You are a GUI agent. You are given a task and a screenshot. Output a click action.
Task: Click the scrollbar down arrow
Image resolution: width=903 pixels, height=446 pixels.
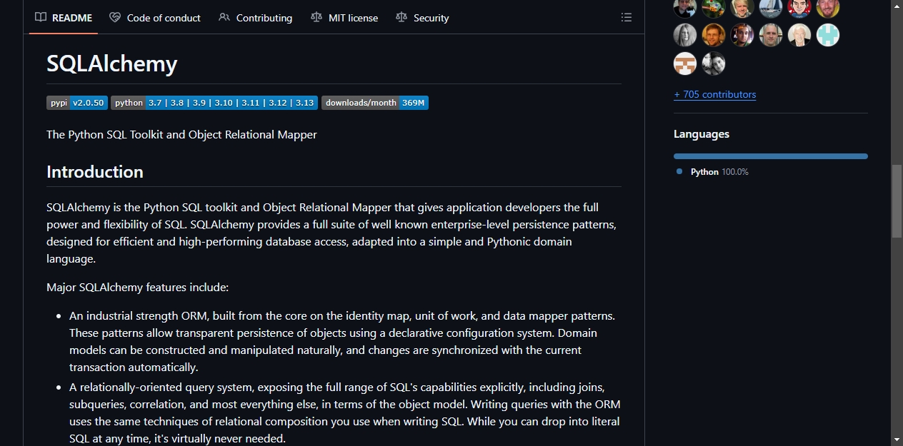click(x=897, y=440)
